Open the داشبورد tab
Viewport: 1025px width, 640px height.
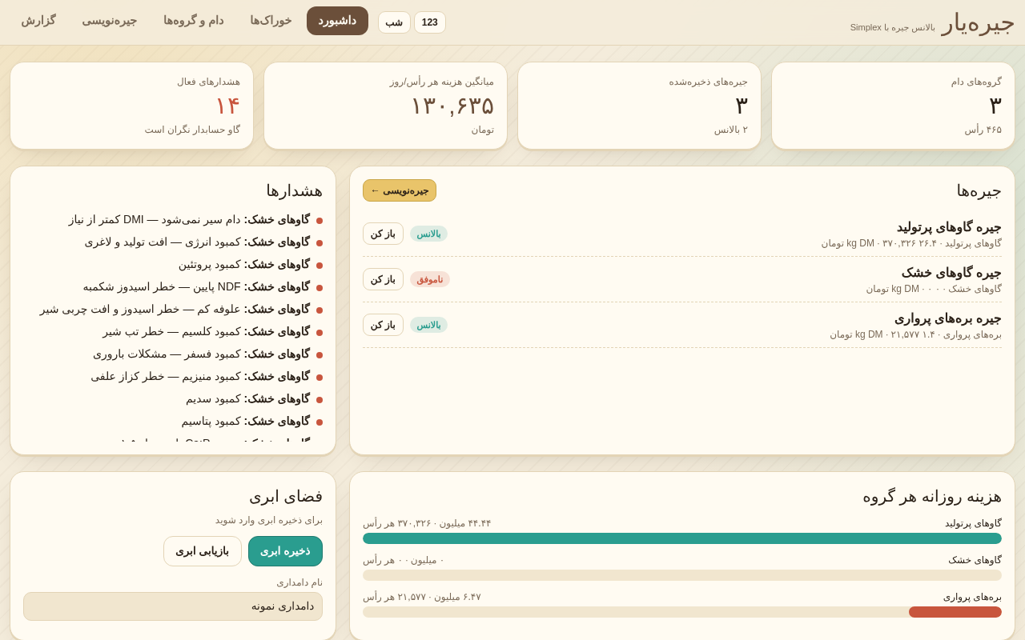[337, 21]
